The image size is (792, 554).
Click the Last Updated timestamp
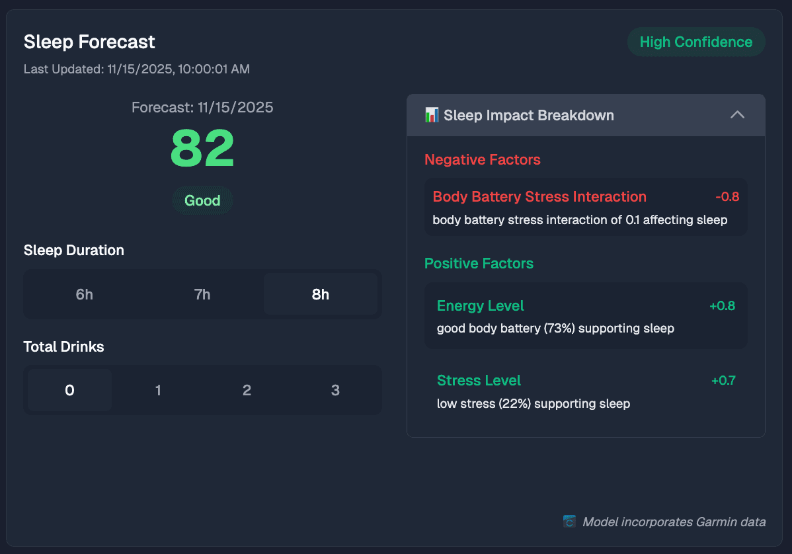coord(137,69)
